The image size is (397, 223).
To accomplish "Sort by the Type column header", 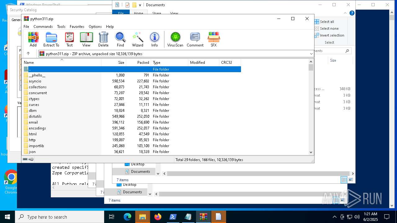I will pos(170,63).
